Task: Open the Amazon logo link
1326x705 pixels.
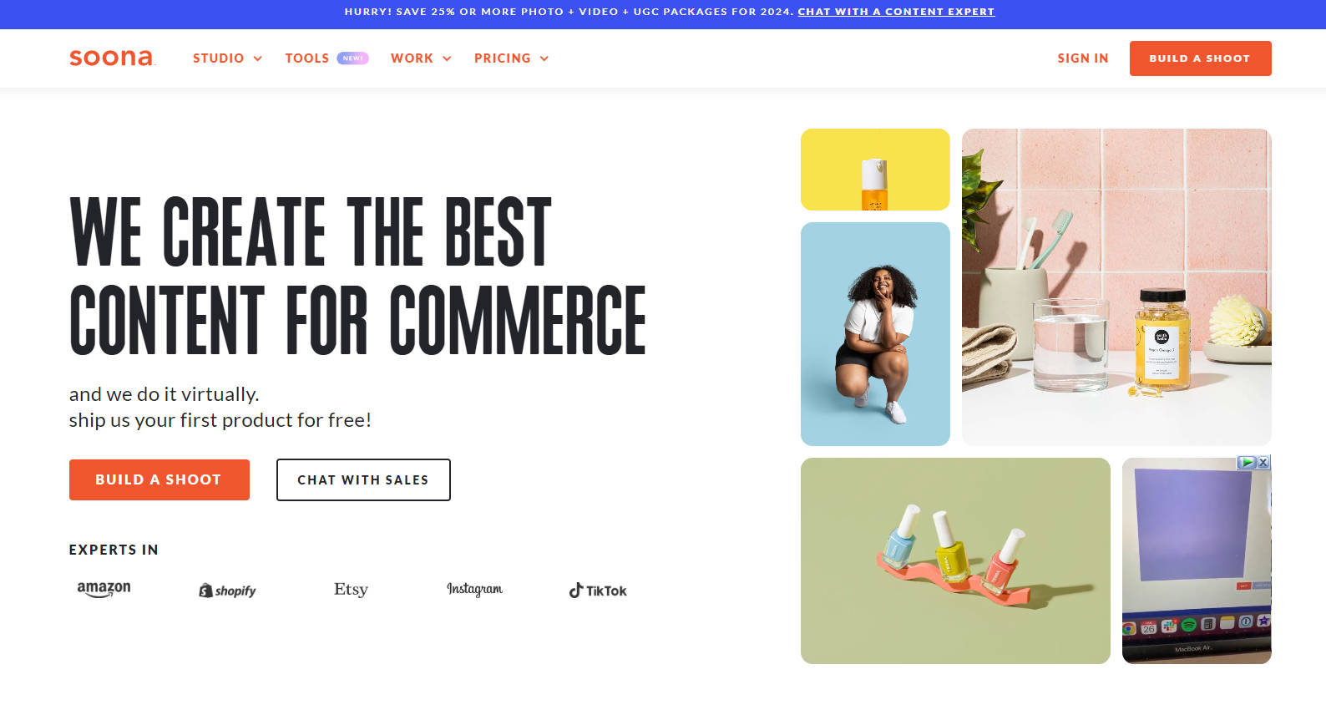Action: tap(104, 589)
